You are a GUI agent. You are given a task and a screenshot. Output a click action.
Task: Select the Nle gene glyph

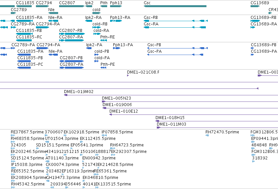pos(53,13)
